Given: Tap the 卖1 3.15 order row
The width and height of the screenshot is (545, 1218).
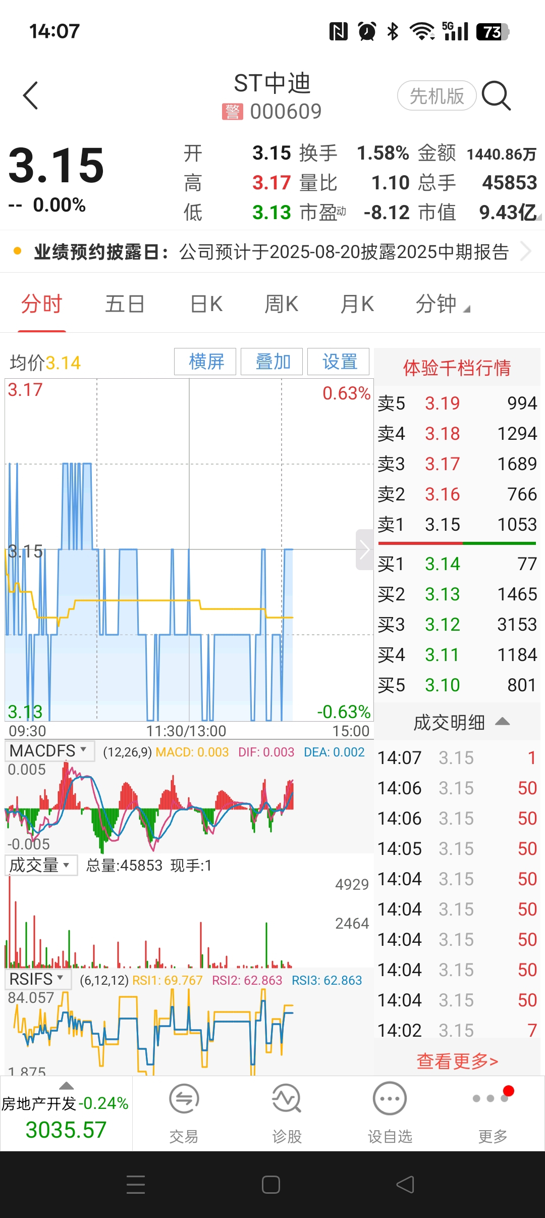Looking at the screenshot, I should pos(457,524).
